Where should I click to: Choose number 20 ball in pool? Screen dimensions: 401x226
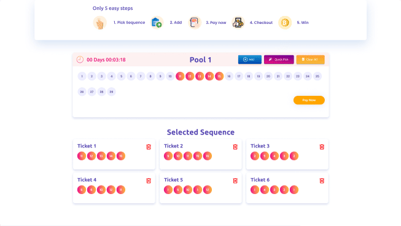(x=268, y=76)
